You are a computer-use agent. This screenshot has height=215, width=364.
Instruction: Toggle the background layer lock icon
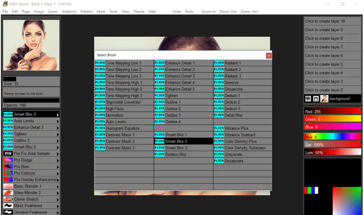(x=316, y=99)
